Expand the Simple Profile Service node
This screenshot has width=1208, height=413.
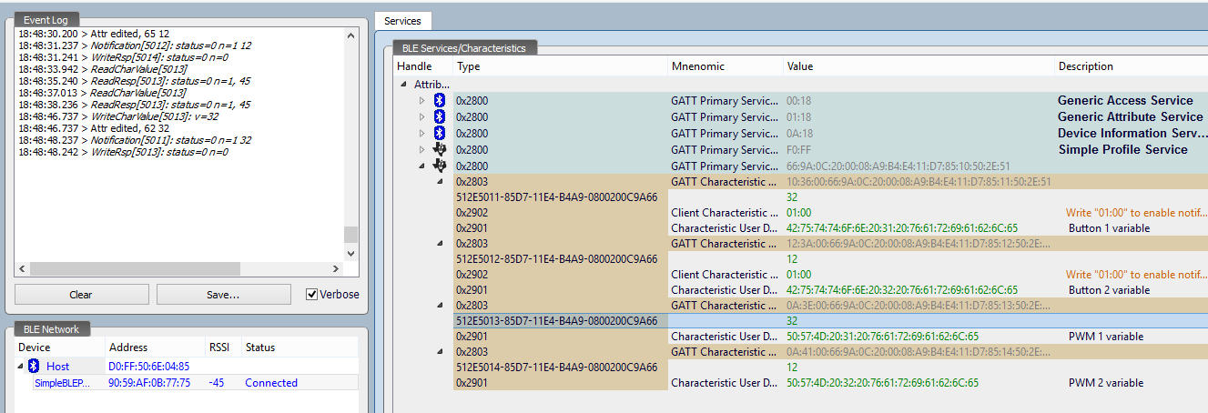[421, 149]
